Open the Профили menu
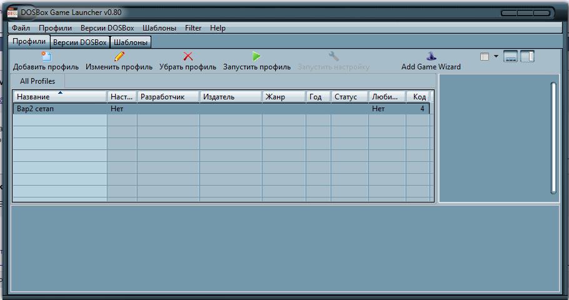This screenshot has width=569, height=300. click(55, 28)
